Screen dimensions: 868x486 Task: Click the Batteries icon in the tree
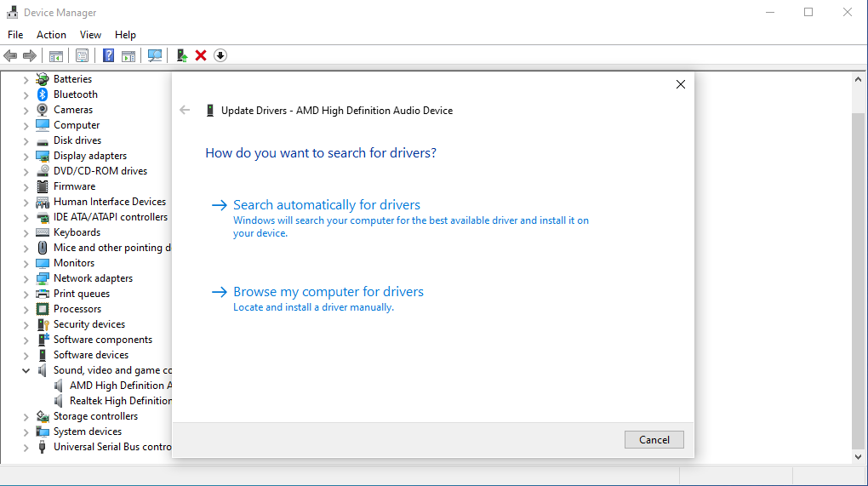42,79
